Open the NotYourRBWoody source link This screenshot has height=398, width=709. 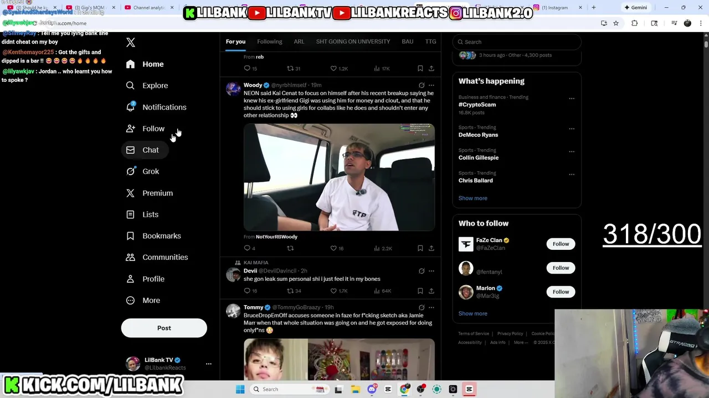click(276, 237)
